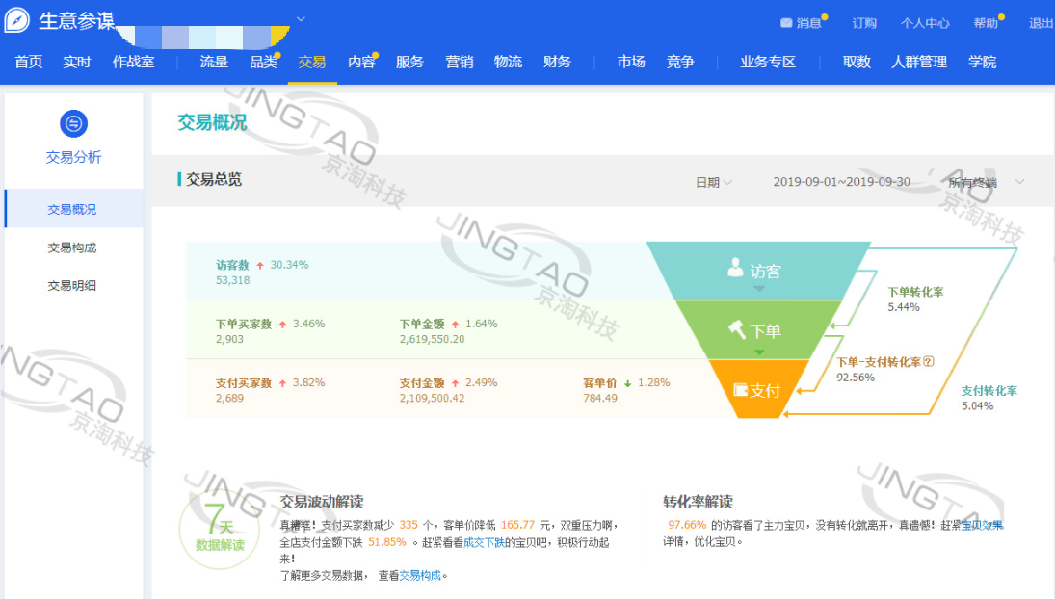Select 交易明细 in the sidebar
Screen dimensions: 1055x599
click(x=72, y=286)
